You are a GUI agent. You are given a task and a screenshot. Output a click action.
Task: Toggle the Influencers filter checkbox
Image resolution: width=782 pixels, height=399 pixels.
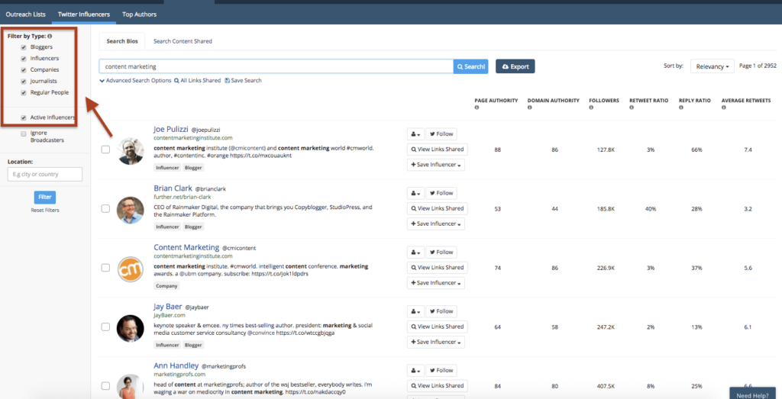(24, 59)
